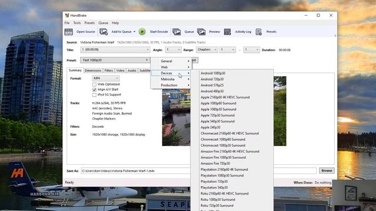
Task: Click the Open Source film icon
Action: pyautogui.click(x=69, y=32)
